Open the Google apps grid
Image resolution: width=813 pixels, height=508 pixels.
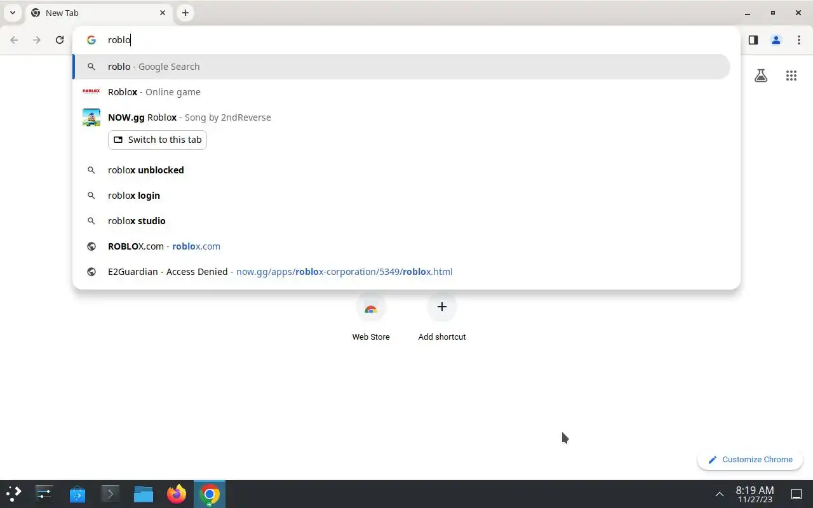[x=791, y=76]
